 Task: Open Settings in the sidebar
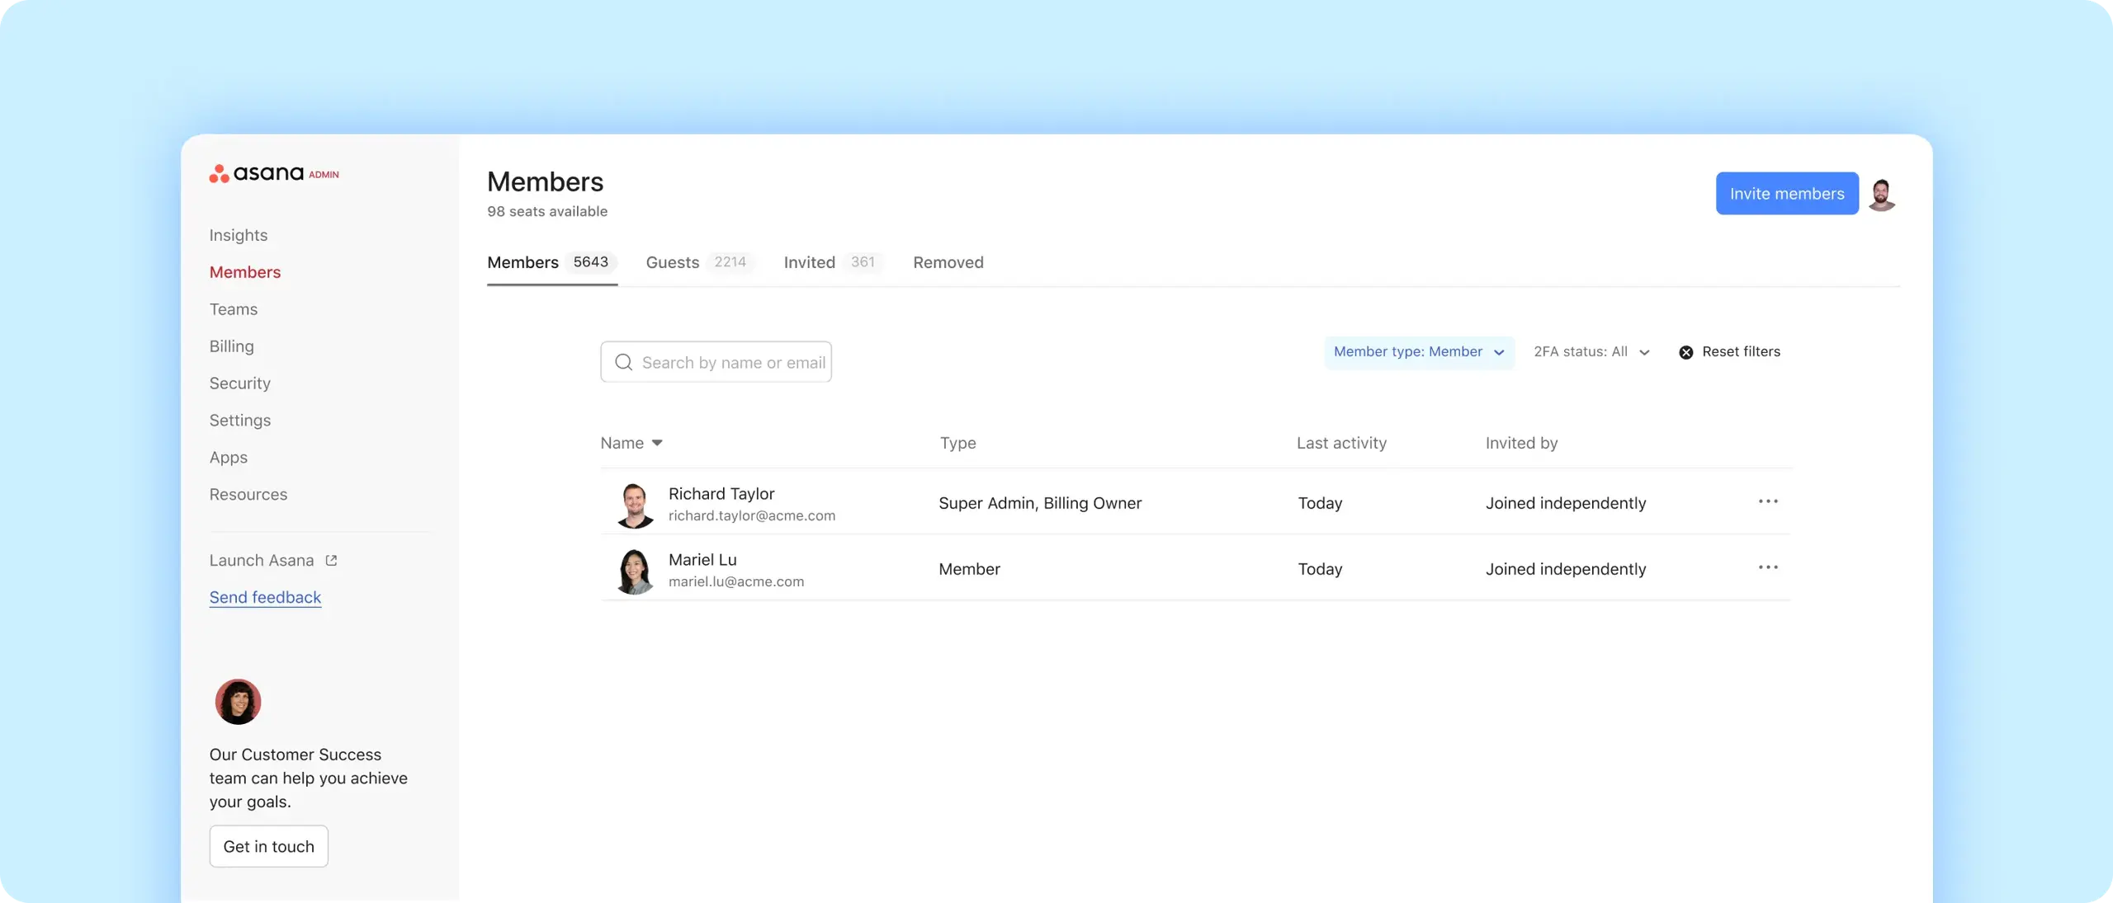[240, 421]
